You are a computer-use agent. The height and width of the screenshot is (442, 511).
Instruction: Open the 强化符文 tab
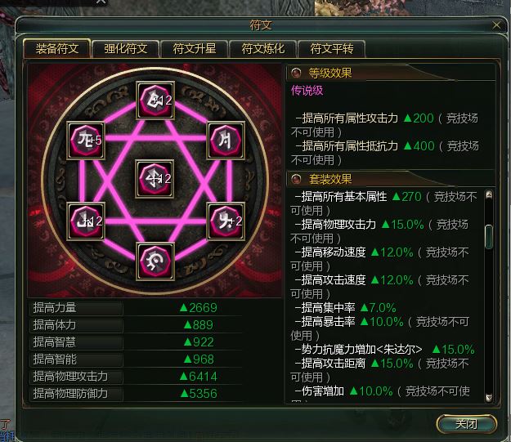pos(126,49)
